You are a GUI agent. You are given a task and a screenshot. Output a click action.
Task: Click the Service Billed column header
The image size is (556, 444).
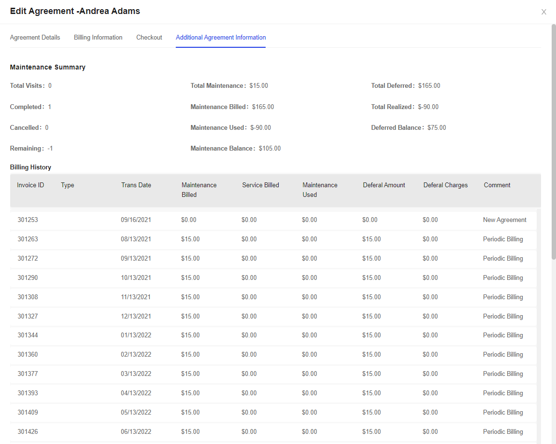coord(260,185)
